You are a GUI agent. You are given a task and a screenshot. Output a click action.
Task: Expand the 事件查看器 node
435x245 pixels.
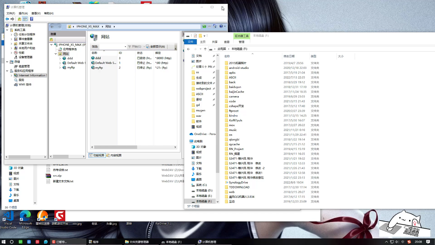click(11, 39)
